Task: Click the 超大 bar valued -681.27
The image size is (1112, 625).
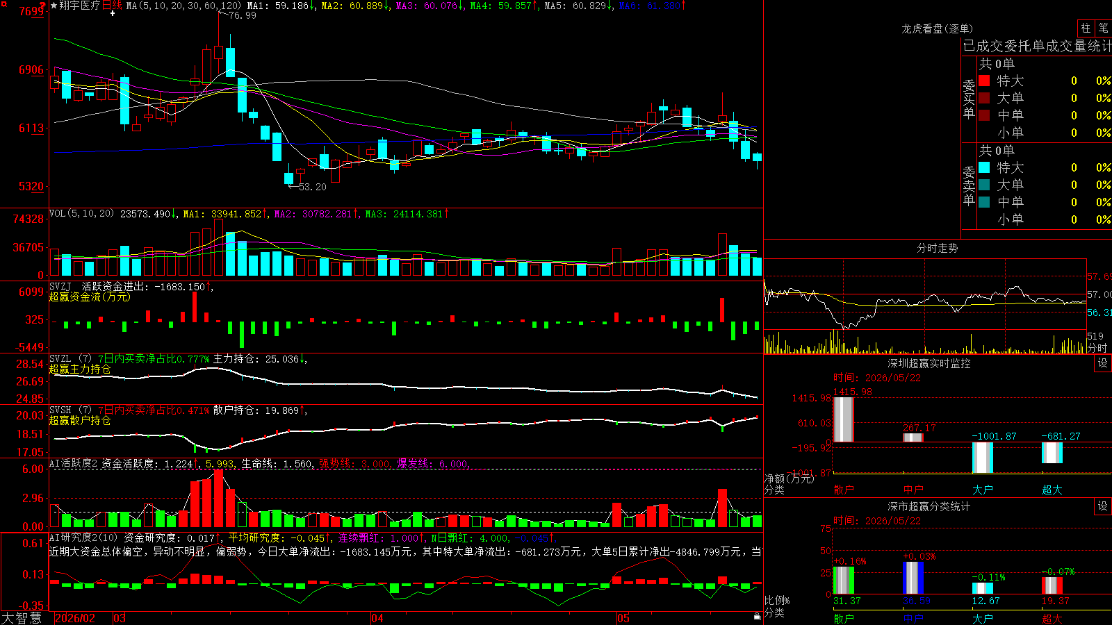Action: coord(1052,453)
